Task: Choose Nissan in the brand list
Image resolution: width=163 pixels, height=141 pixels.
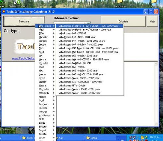Action: point(46,97)
